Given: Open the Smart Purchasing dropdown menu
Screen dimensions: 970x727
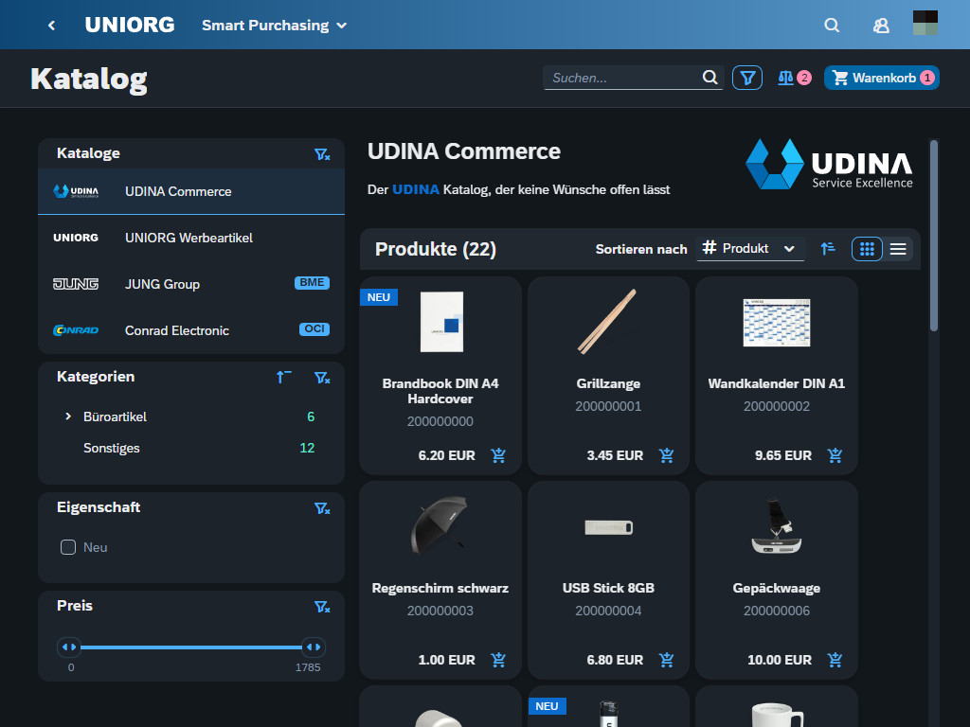Looking at the screenshot, I should pos(274,26).
